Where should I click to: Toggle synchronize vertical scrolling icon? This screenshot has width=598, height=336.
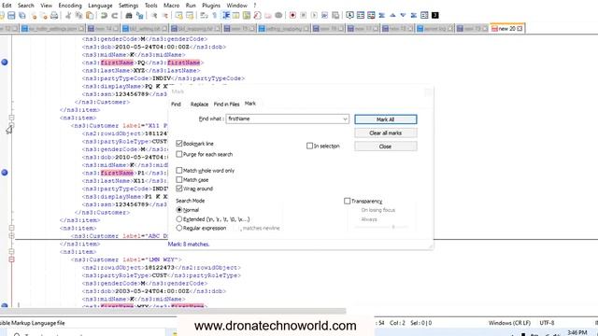pyautogui.click(x=178, y=15)
